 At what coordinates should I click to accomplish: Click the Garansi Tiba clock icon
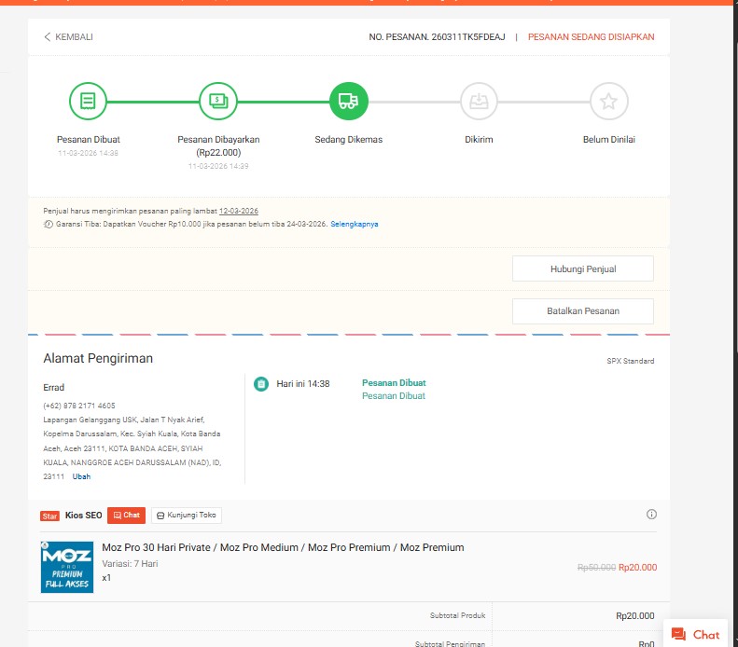tap(49, 225)
